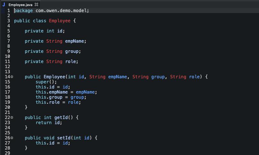Image resolution: width=259 pixels, height=155 pixels.
Task: Place cursor on package keyword
Action: tap(23, 11)
